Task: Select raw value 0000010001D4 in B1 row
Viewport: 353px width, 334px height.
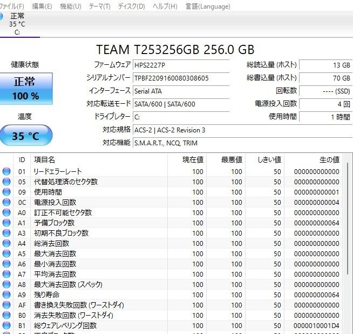Action: click(316, 326)
